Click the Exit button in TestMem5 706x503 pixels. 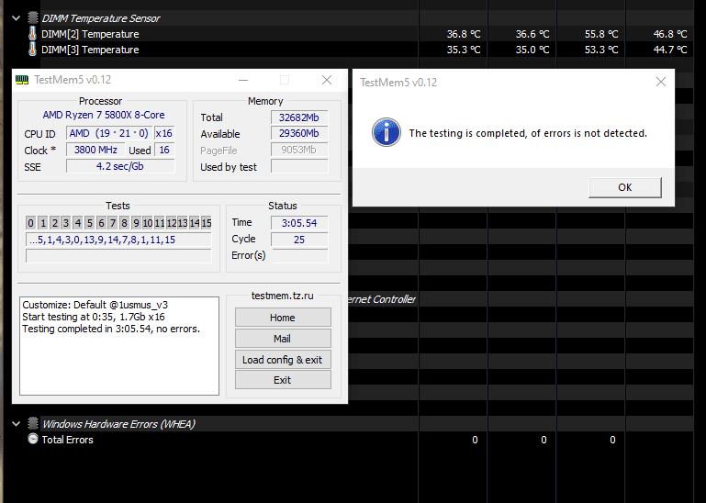pyautogui.click(x=283, y=380)
